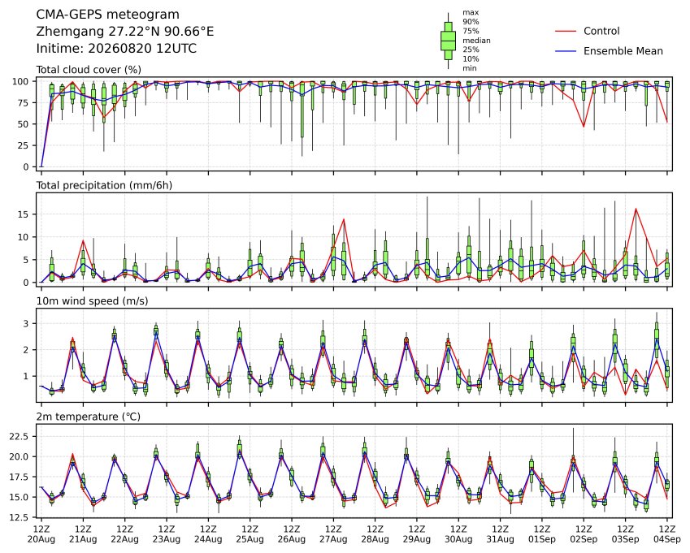Screen dimensions: 690x553
Task: Click 'Total cloud cover (%)' panel title
Action: pyautogui.click(x=89, y=70)
